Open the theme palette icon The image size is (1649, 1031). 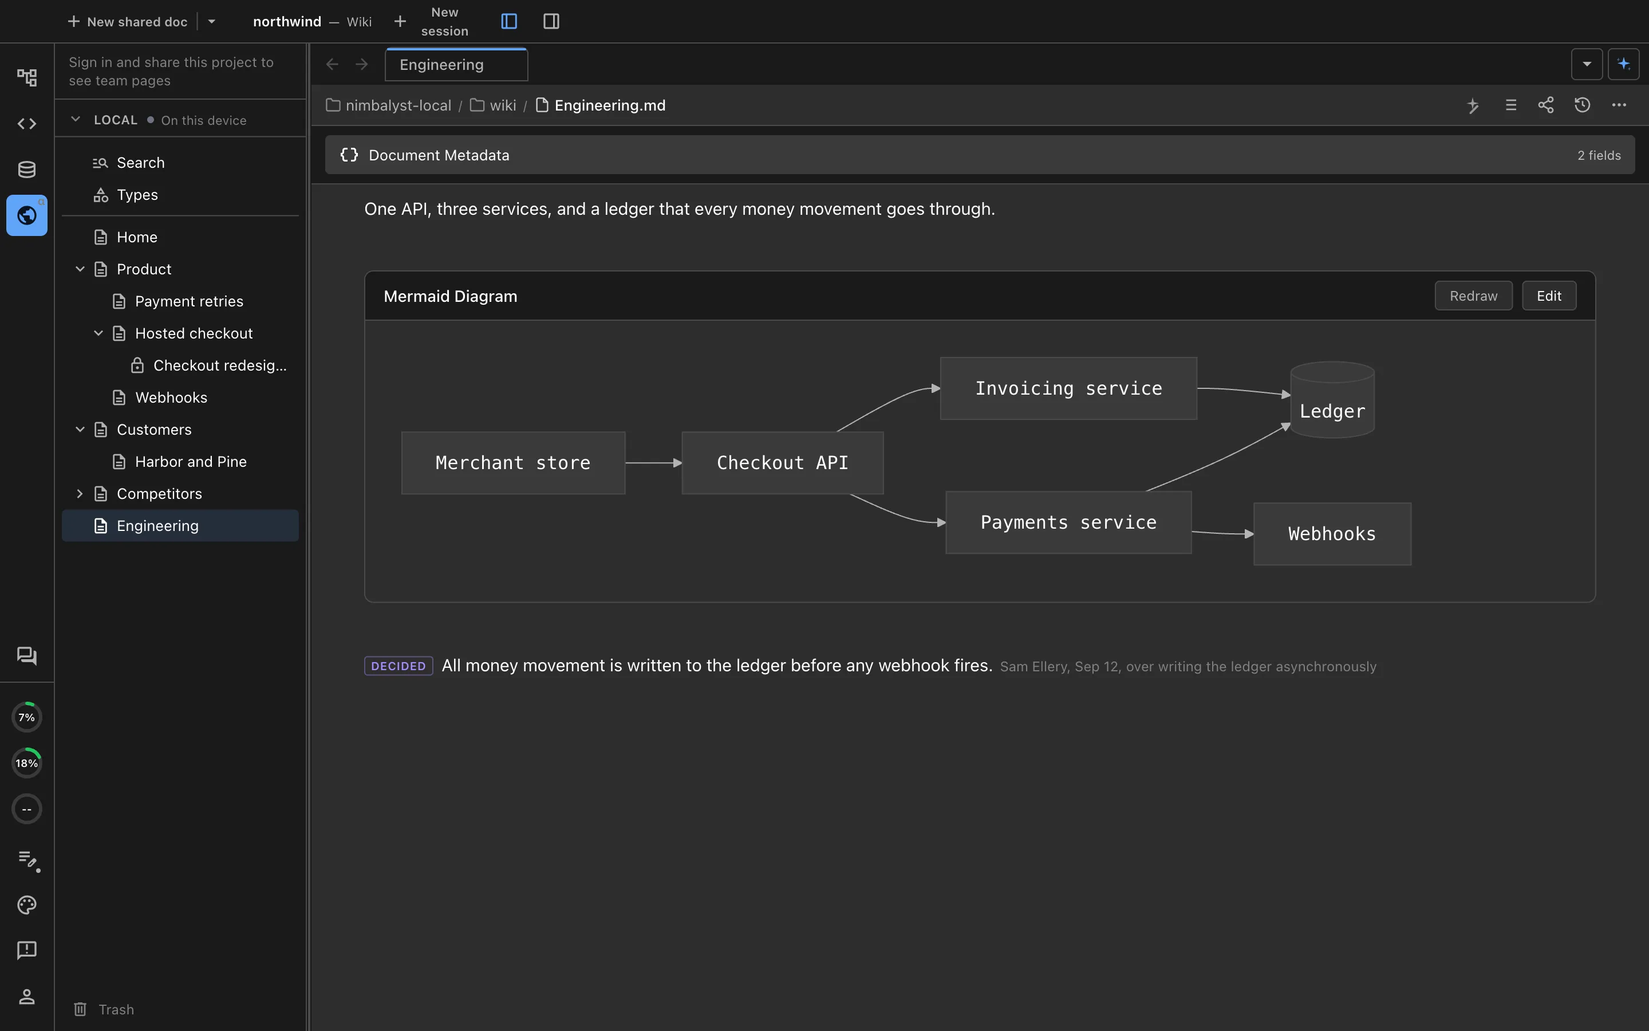tap(26, 905)
